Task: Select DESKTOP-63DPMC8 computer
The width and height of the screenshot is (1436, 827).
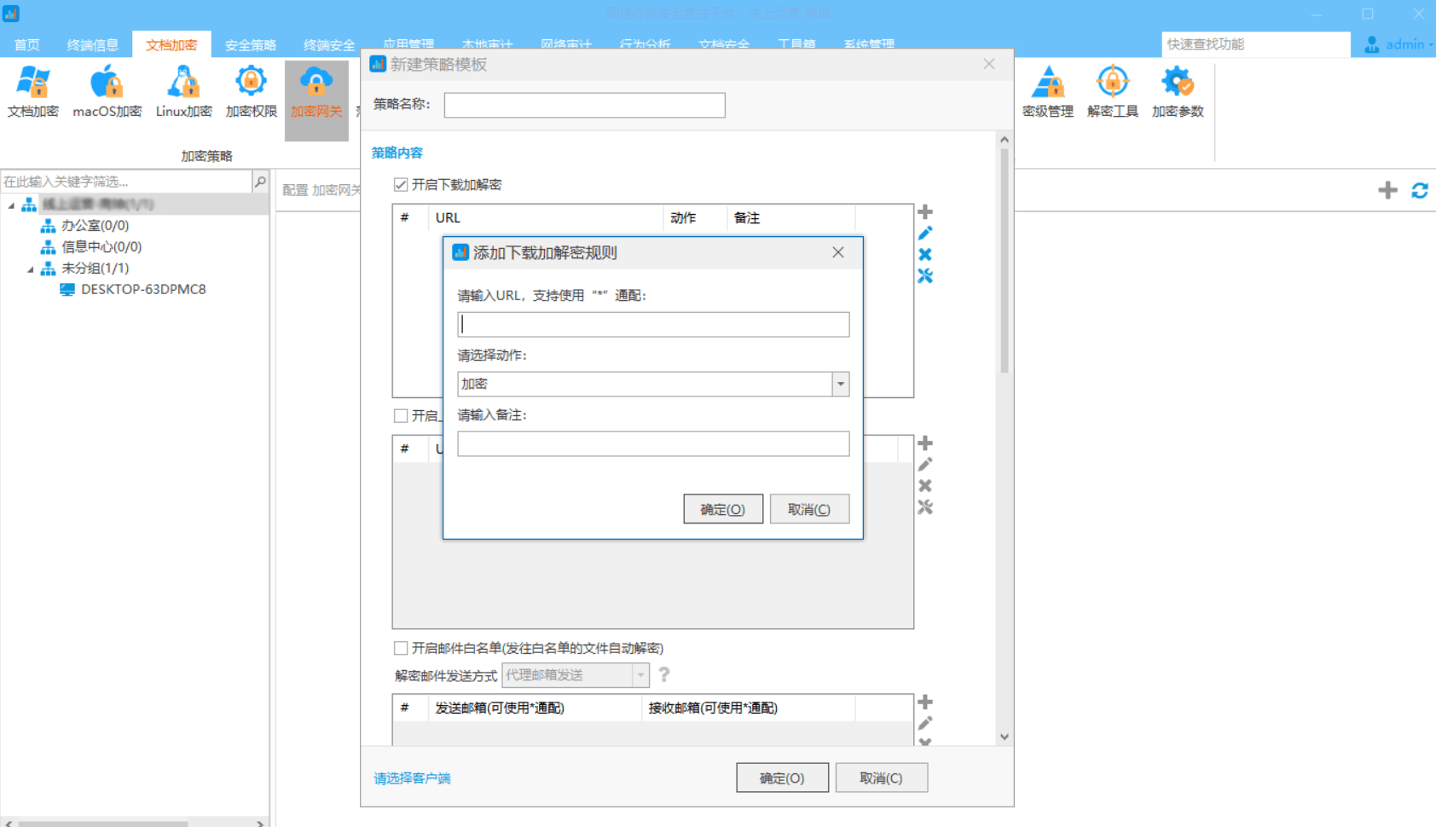Action: coord(143,289)
